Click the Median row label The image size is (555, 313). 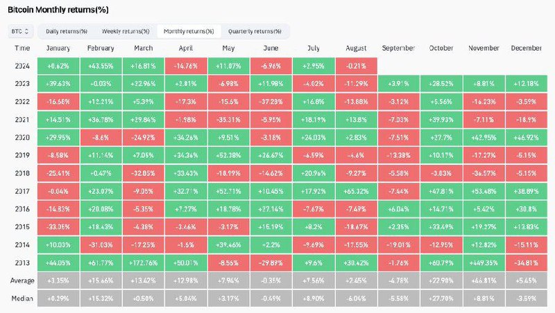(x=22, y=298)
